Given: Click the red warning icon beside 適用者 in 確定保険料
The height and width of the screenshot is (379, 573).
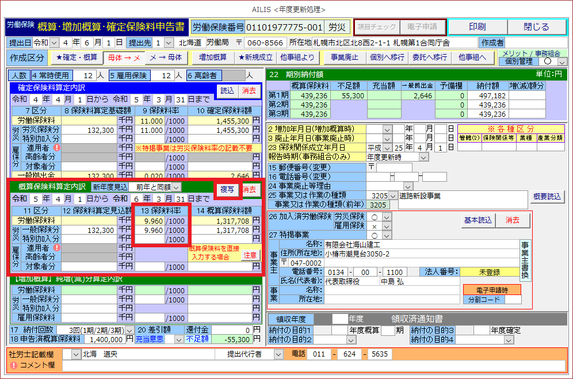Looking at the screenshot, I should click(x=56, y=148).
